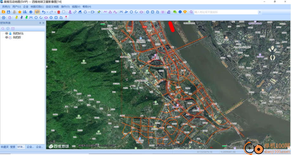Open the green chat bubbles icon
This screenshot has width=291, height=155.
175,12
